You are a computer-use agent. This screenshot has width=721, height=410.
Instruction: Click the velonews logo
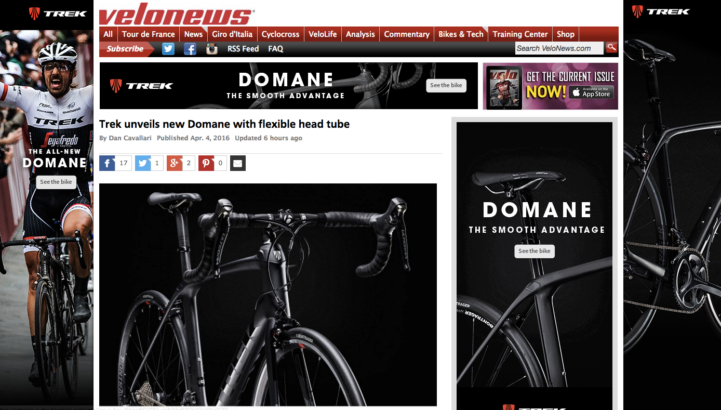(x=177, y=16)
